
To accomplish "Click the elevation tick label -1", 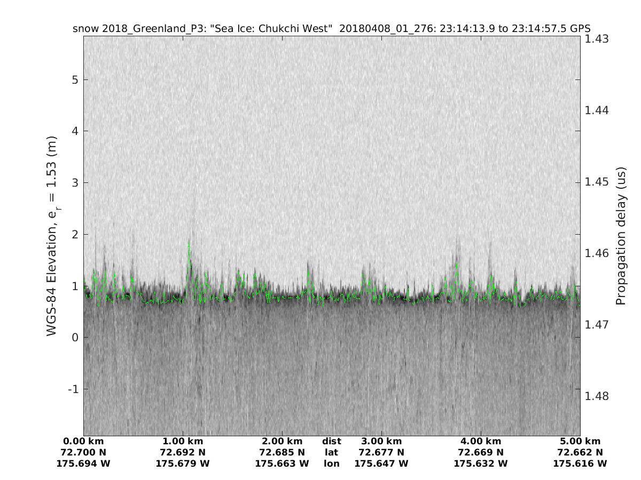I will [x=73, y=389].
